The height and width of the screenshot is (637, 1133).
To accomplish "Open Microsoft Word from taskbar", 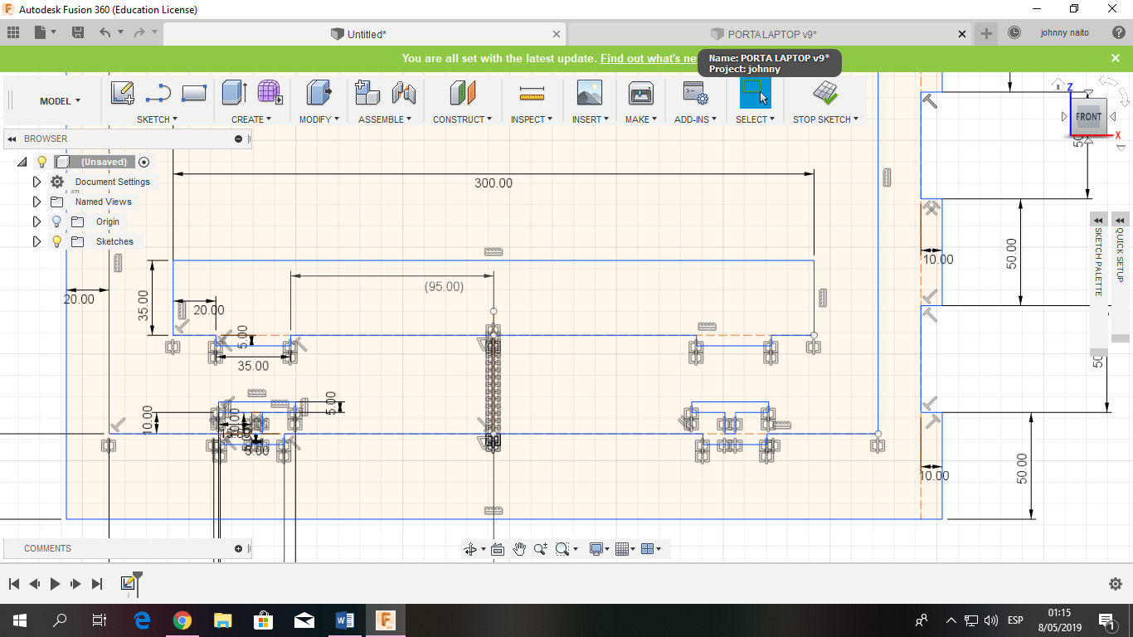I will tap(345, 620).
